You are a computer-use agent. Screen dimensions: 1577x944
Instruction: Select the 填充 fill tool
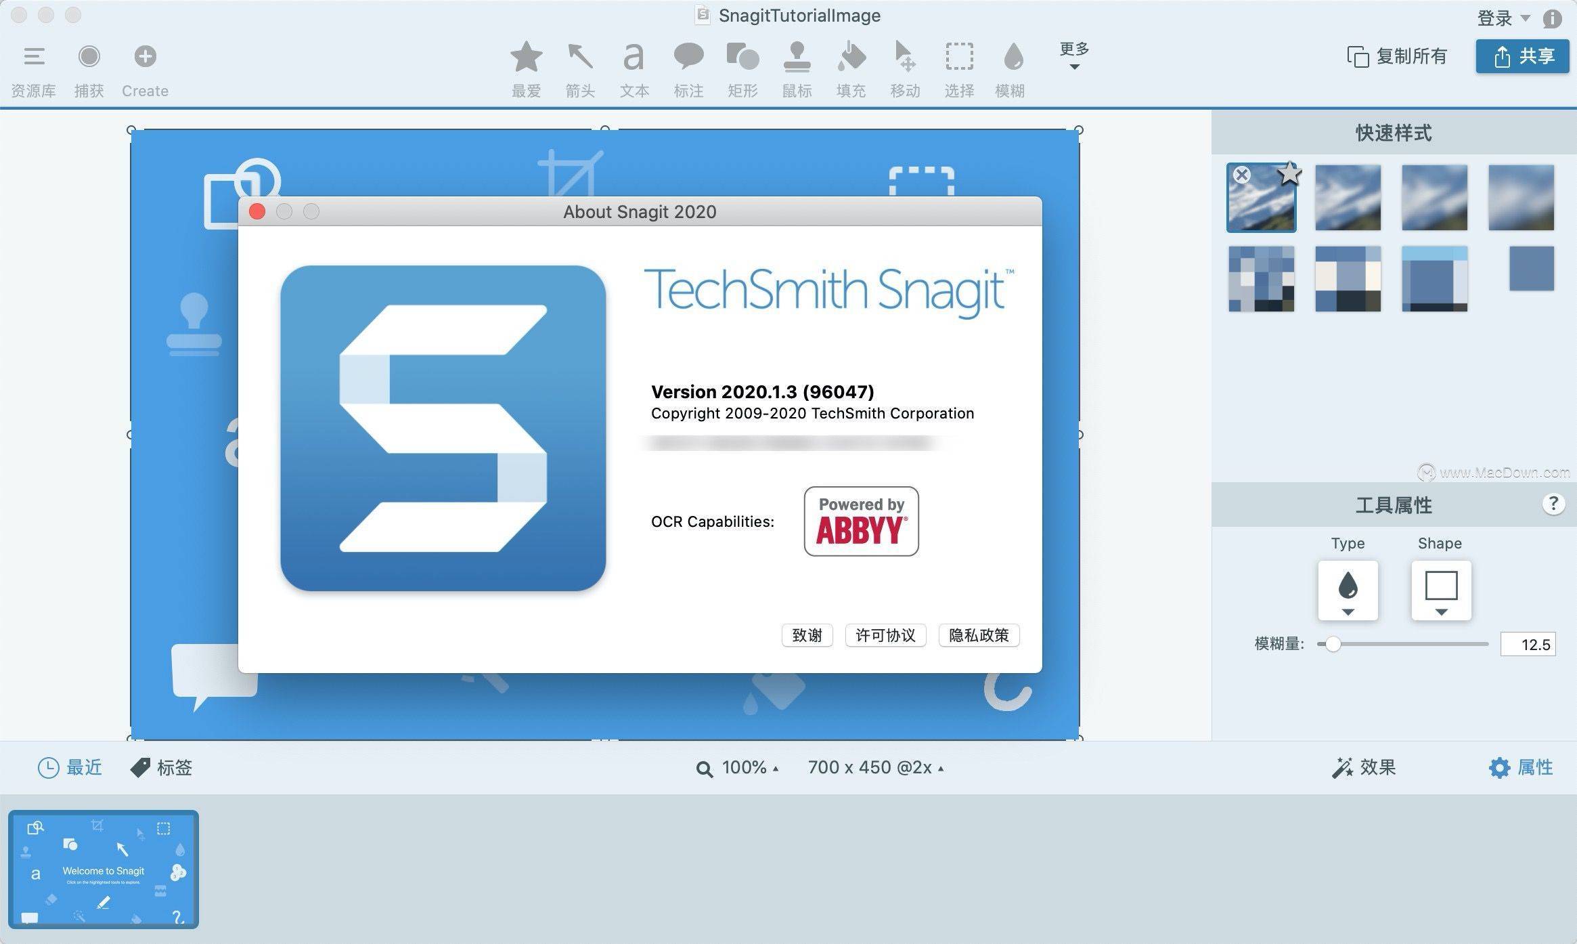tap(851, 70)
